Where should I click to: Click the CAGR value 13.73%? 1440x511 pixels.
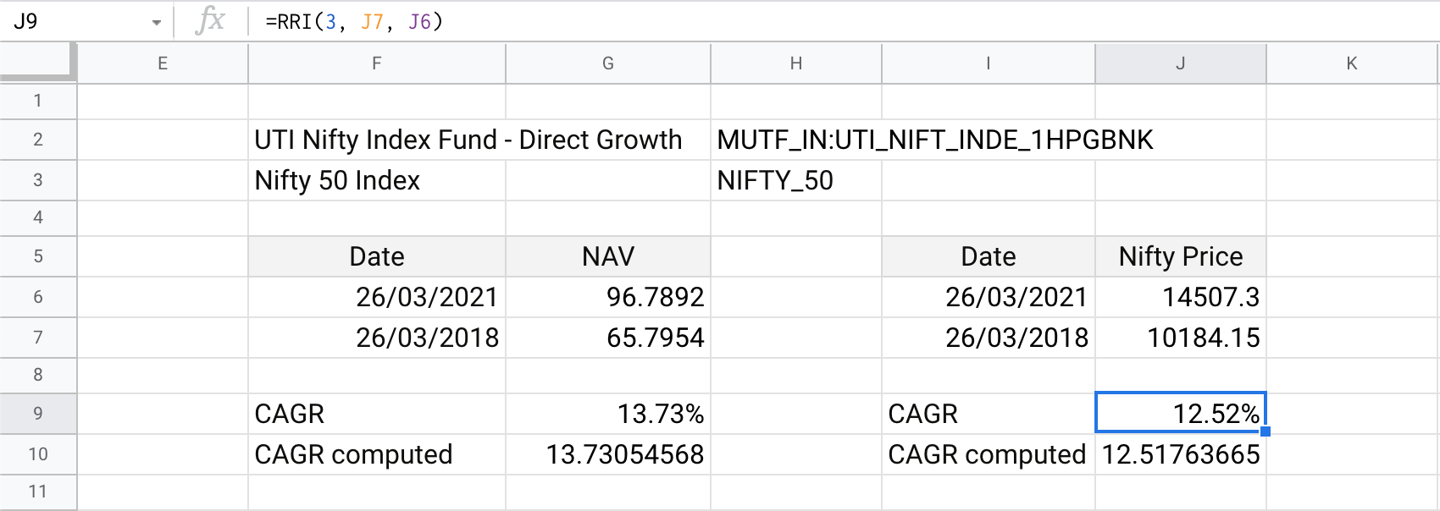(x=608, y=414)
